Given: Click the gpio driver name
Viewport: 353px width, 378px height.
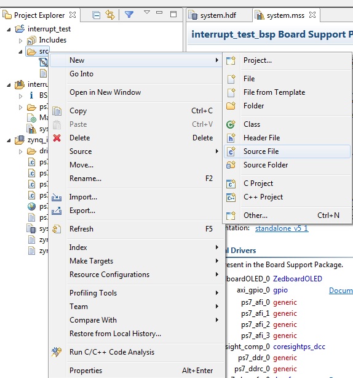Looking at the screenshot, I should (x=280, y=290).
